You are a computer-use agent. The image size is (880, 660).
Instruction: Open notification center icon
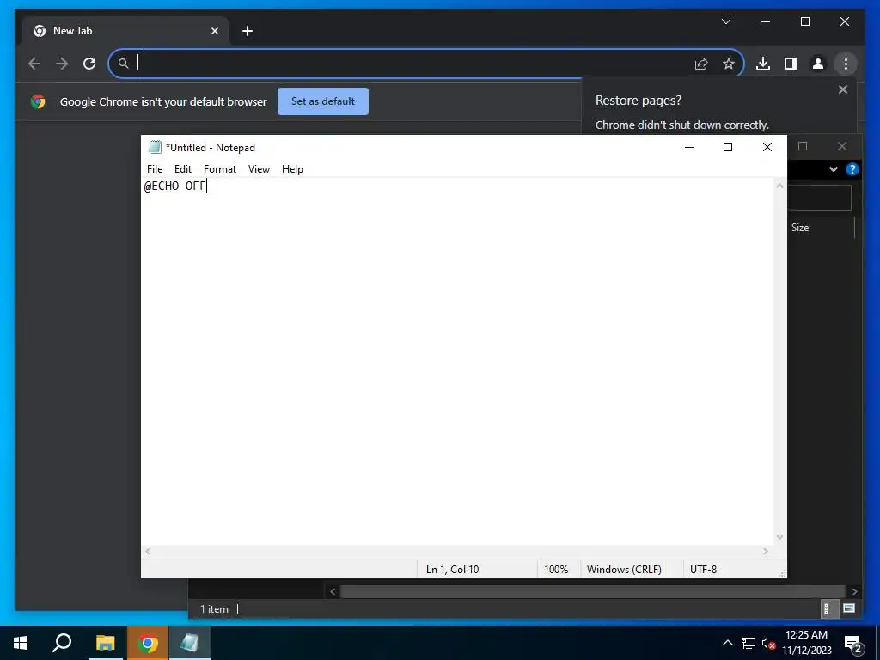tap(853, 644)
